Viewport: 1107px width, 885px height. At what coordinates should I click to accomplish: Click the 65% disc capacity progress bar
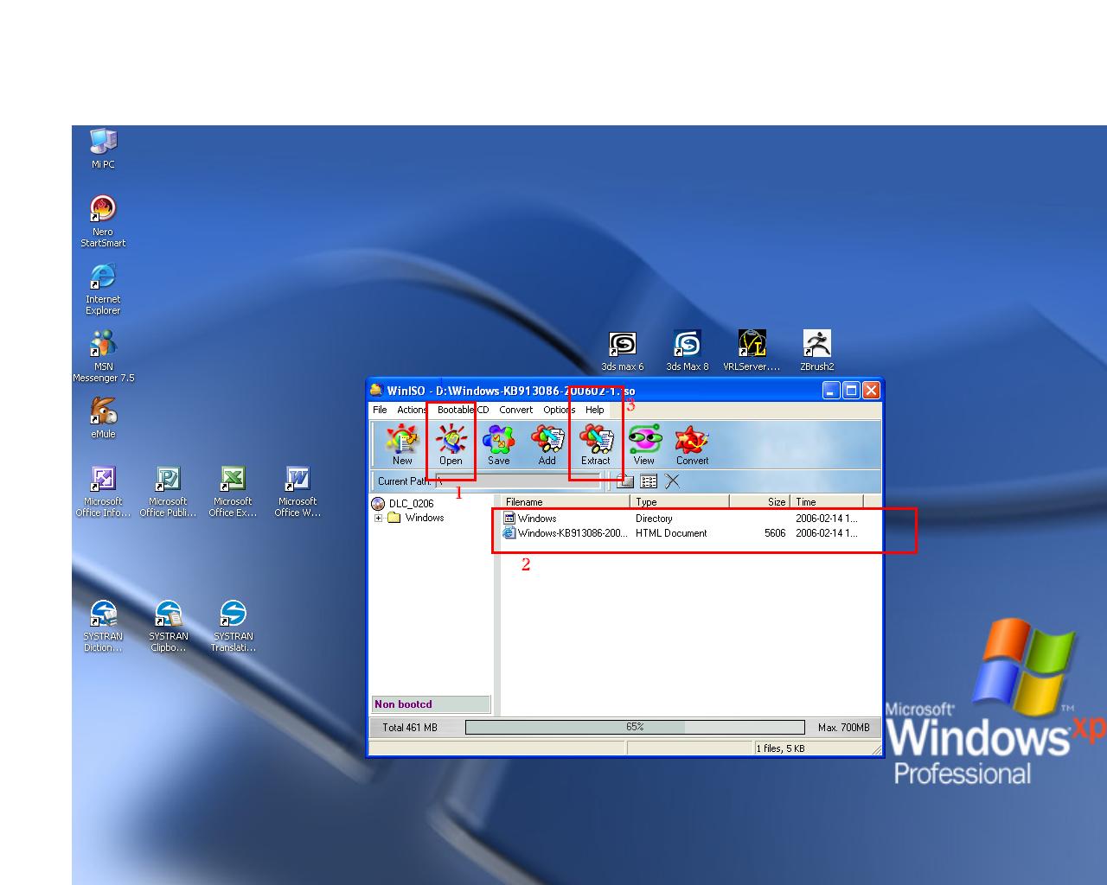click(635, 728)
